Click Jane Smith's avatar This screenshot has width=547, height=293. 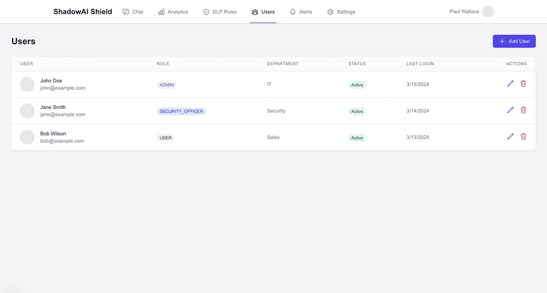pos(27,110)
